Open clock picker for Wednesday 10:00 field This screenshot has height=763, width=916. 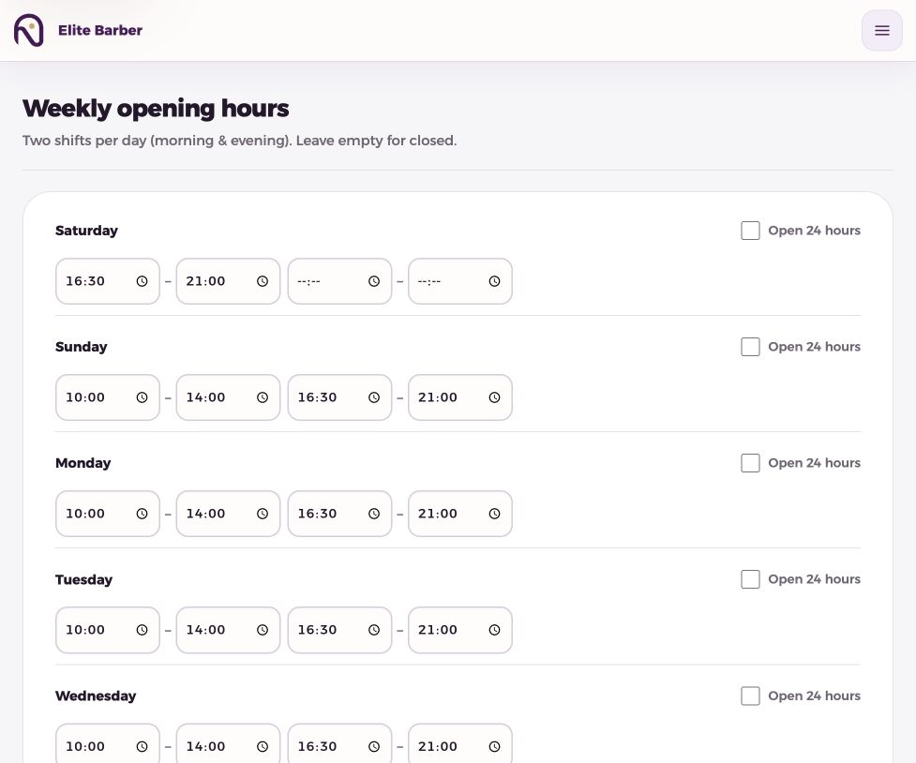[x=142, y=746]
